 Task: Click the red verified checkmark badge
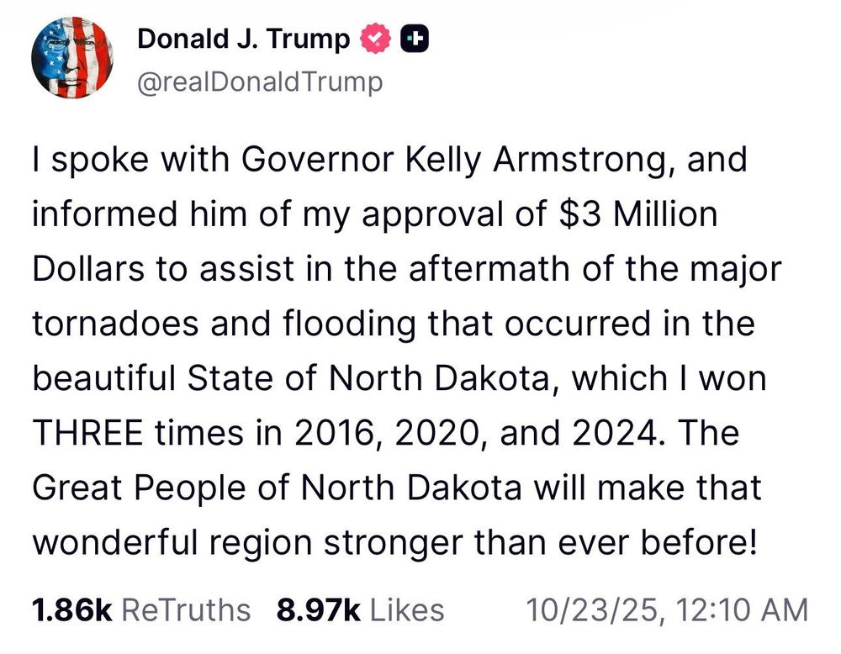(374, 38)
